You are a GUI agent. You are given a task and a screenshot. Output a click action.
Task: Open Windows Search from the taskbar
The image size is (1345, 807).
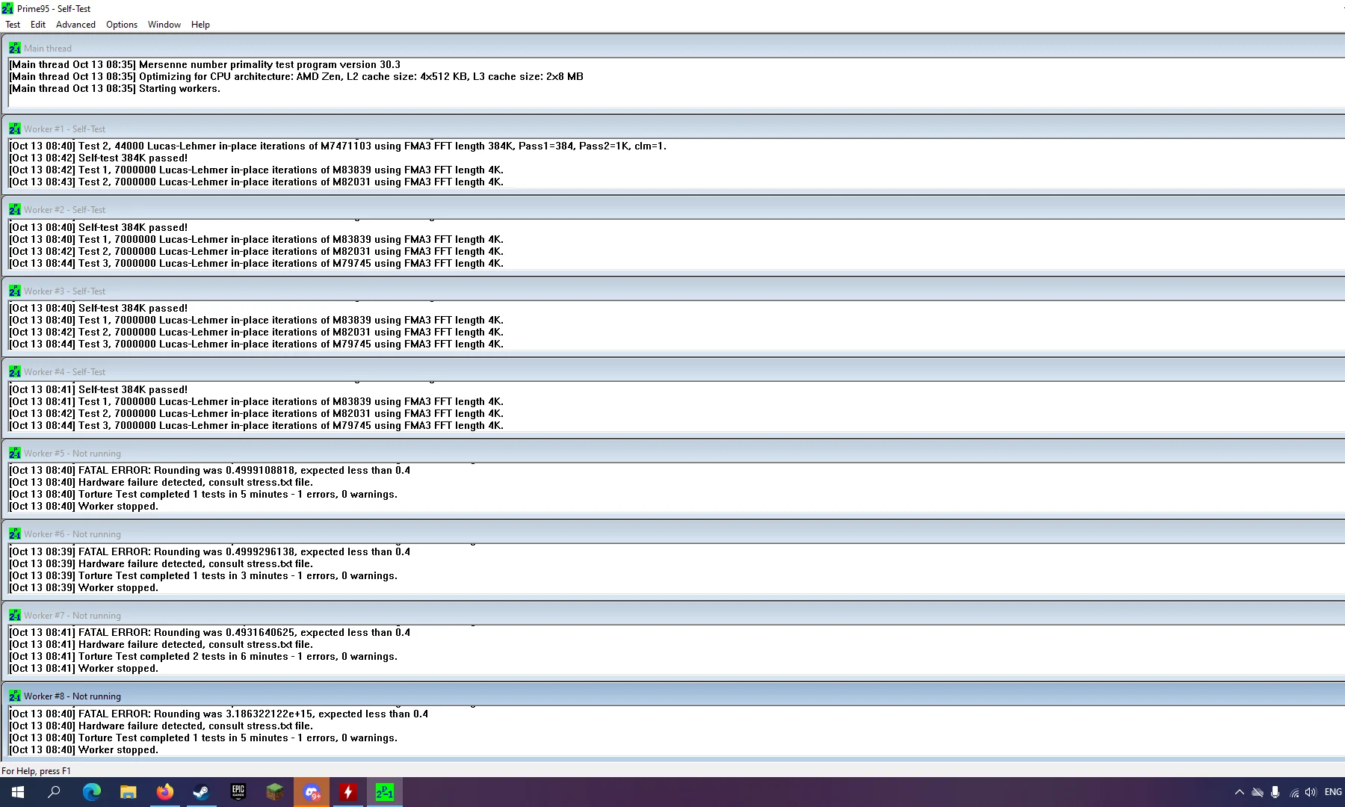point(54,792)
